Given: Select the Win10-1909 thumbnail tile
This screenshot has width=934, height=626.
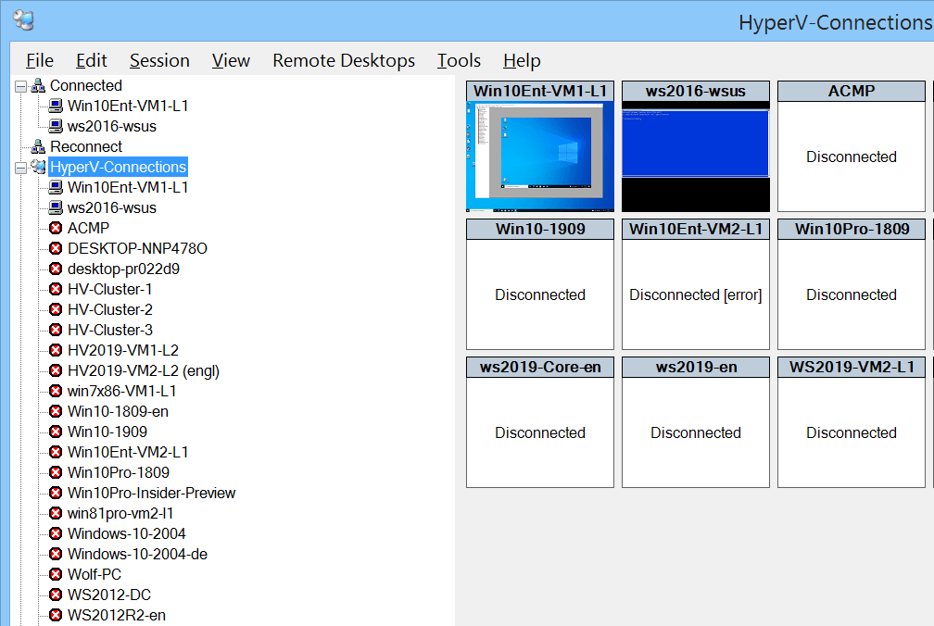Looking at the screenshot, I should pyautogui.click(x=540, y=284).
